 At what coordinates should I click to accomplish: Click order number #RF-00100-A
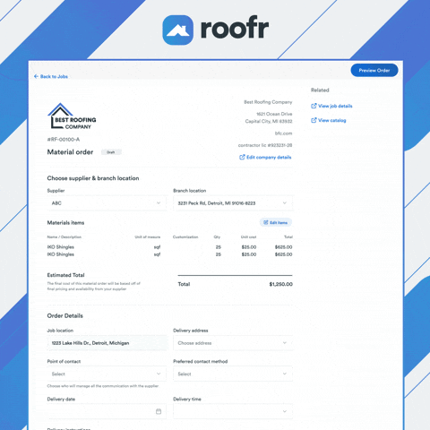(64, 140)
